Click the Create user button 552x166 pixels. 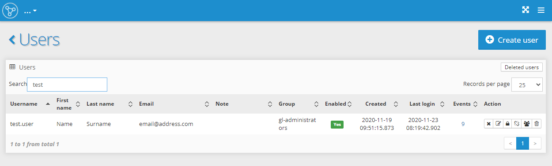point(512,40)
